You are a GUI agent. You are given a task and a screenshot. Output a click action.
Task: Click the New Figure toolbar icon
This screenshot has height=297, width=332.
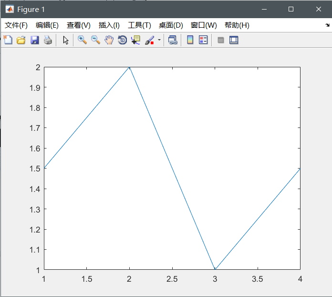tap(8, 40)
